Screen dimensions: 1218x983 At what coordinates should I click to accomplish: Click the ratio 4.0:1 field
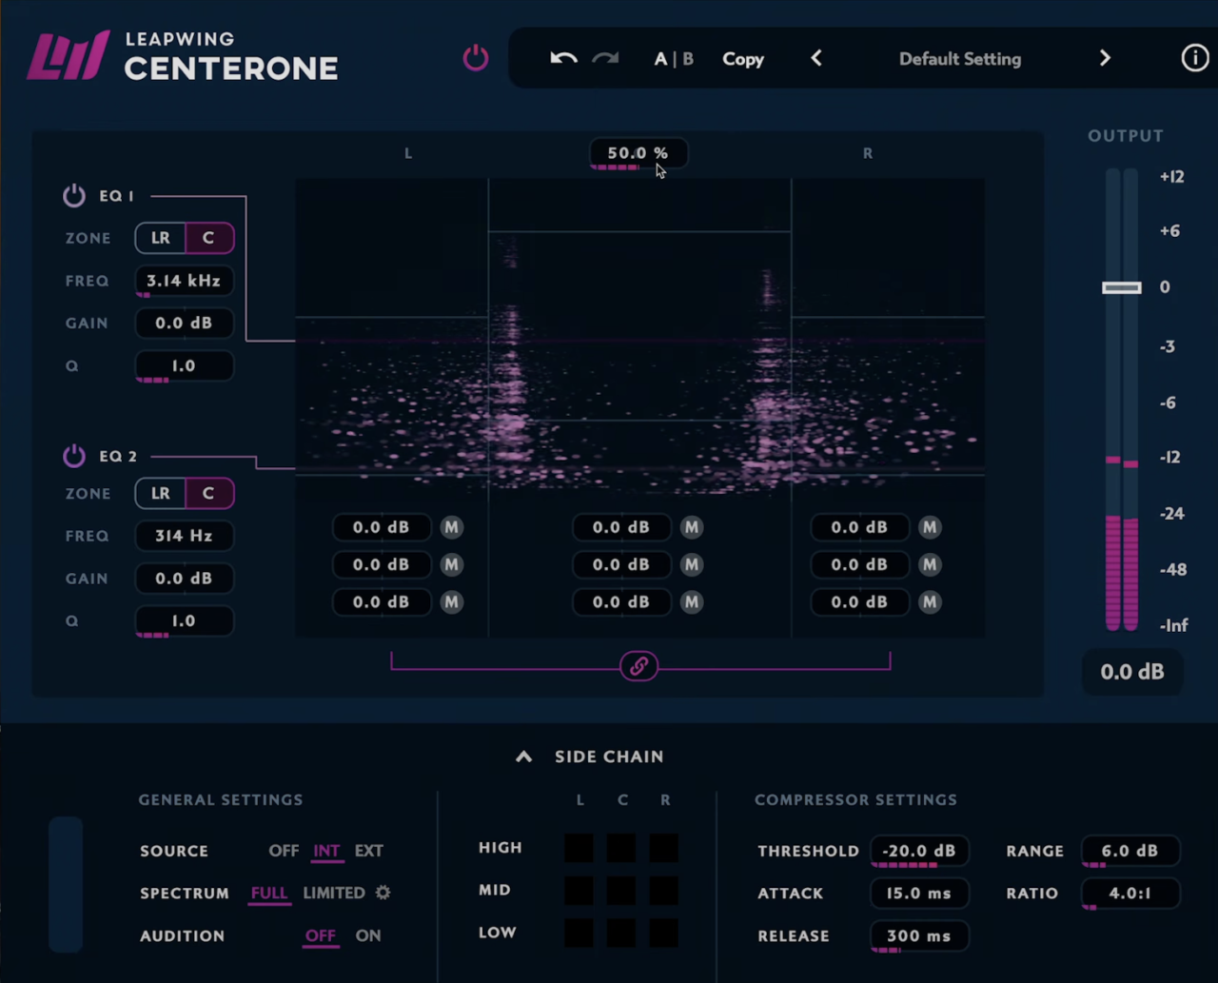coord(1130,894)
